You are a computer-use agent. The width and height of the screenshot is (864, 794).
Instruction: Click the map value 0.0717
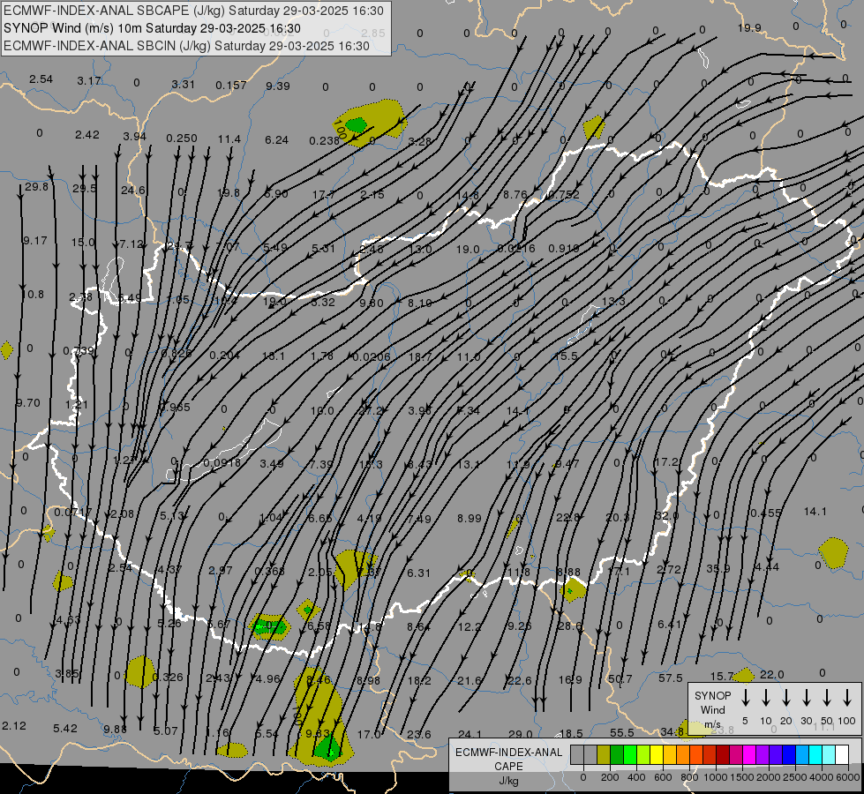coord(73,513)
